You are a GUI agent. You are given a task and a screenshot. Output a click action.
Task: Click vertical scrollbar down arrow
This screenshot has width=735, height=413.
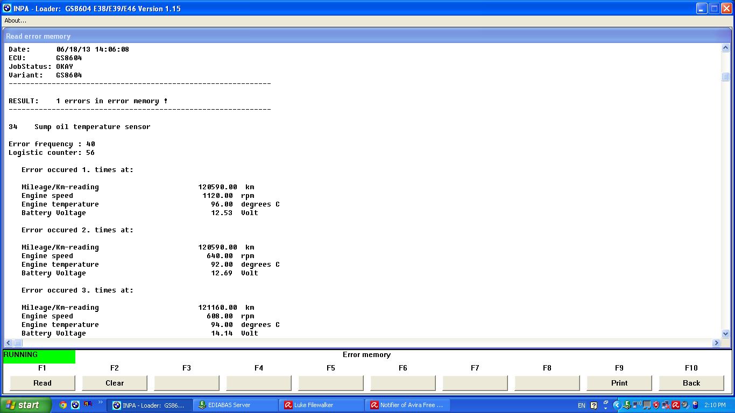(x=725, y=334)
